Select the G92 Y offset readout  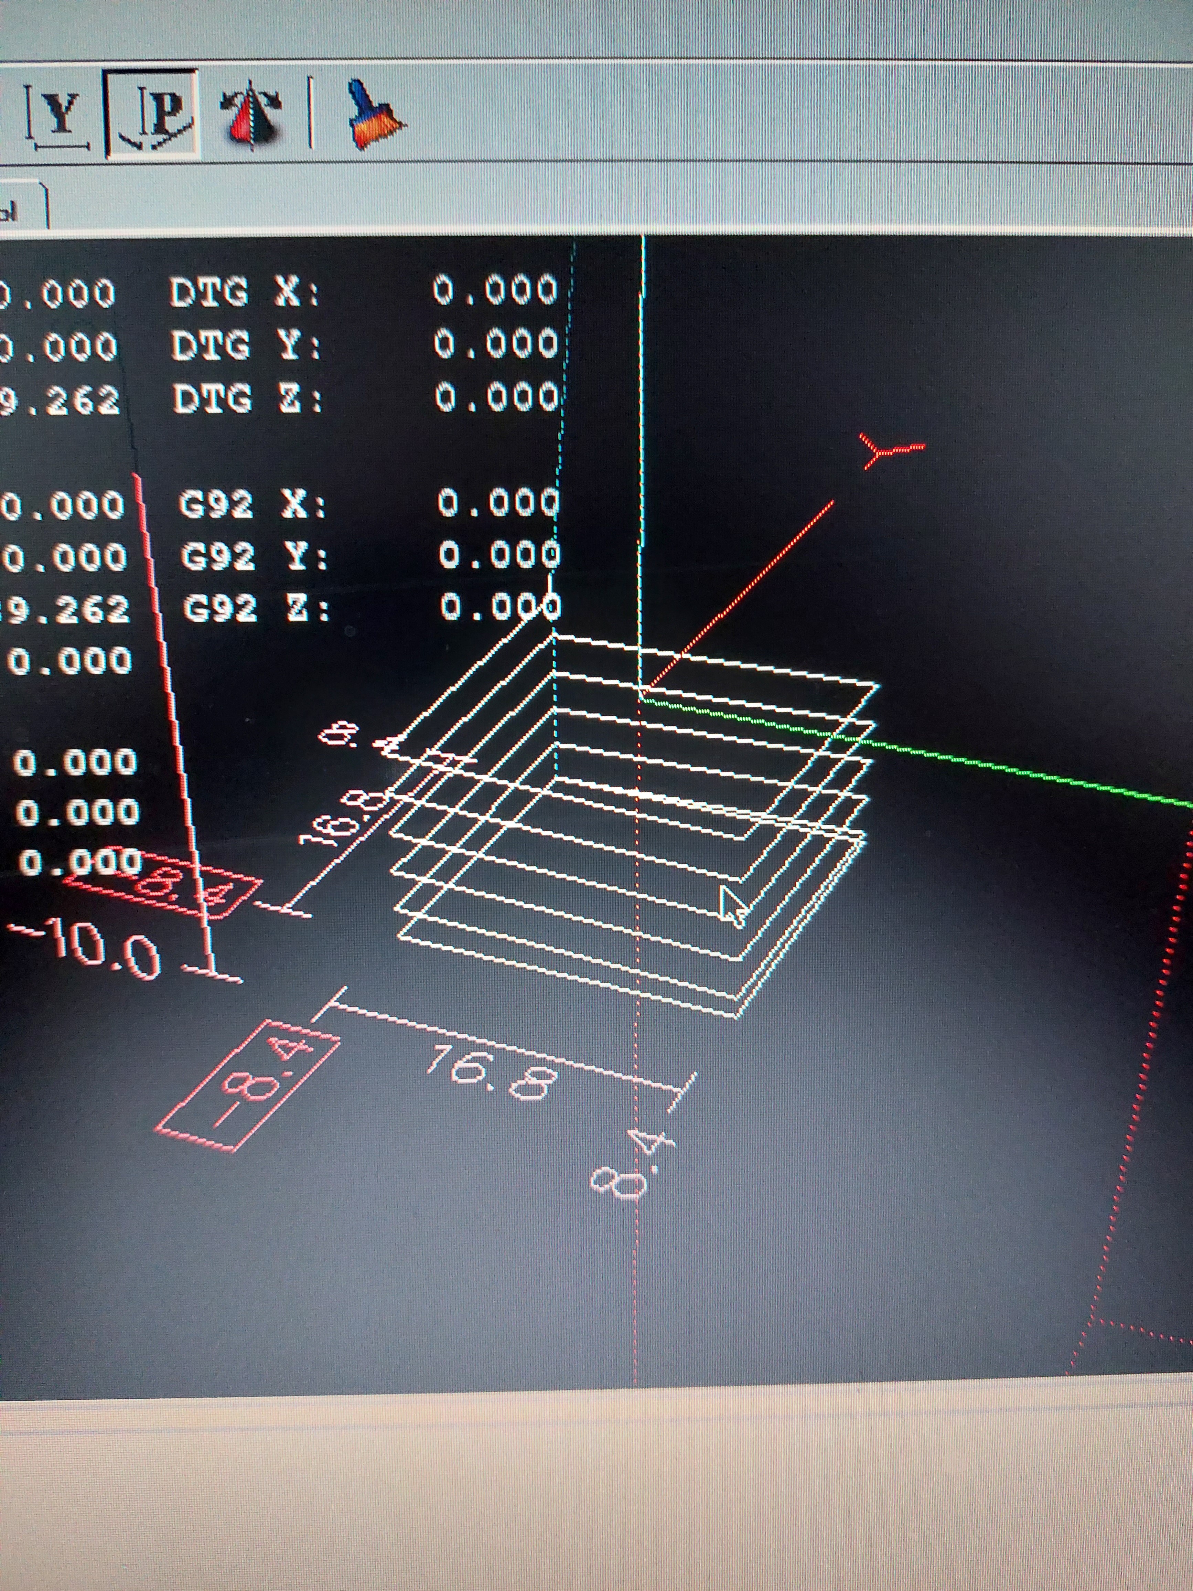[x=499, y=555]
